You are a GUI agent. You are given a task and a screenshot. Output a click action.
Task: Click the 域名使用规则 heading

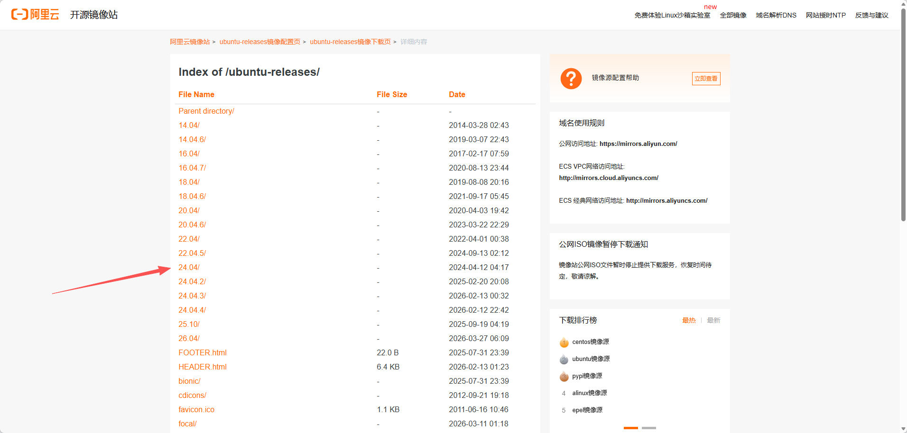[x=582, y=123]
